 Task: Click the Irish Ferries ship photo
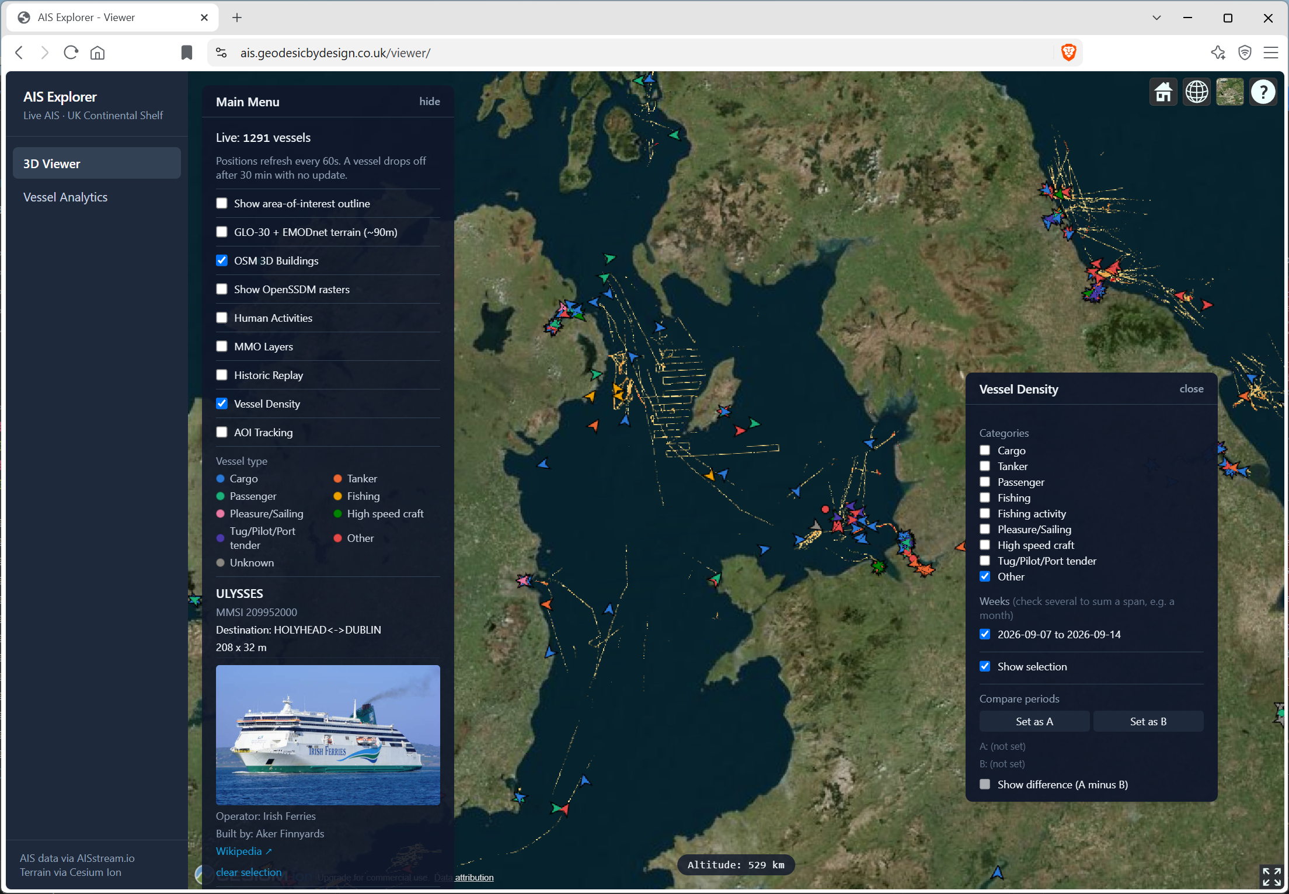[328, 735]
